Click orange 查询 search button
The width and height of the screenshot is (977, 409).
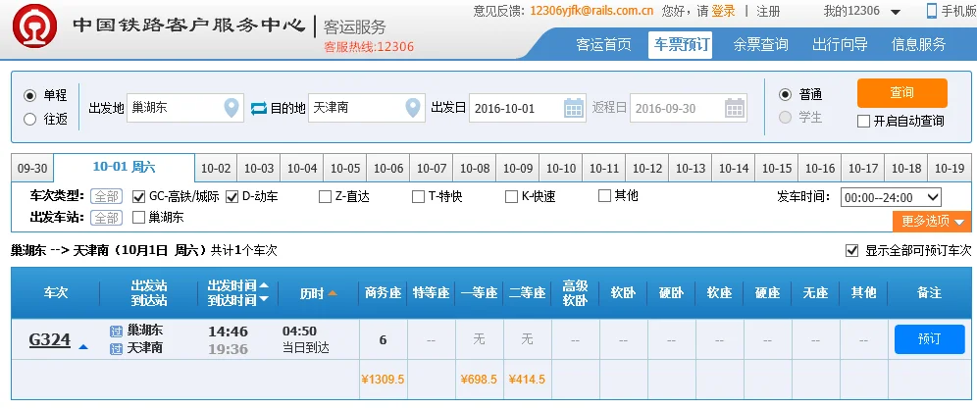[902, 93]
